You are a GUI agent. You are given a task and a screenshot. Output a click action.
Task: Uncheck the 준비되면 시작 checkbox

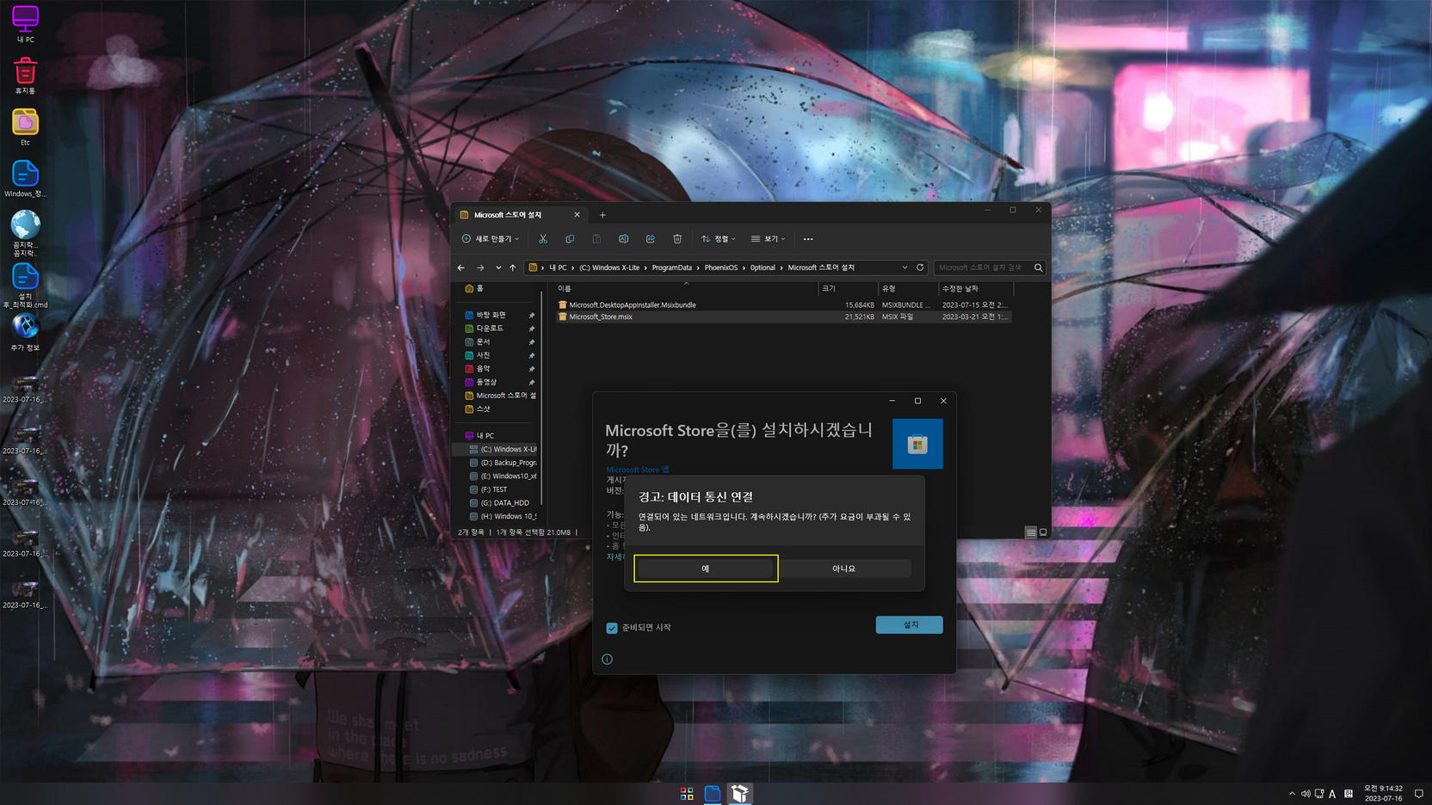pyautogui.click(x=612, y=628)
